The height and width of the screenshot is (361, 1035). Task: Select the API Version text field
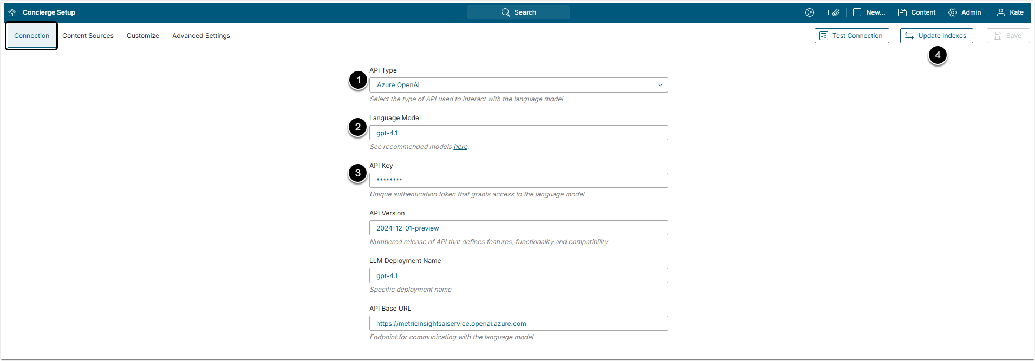coord(518,228)
